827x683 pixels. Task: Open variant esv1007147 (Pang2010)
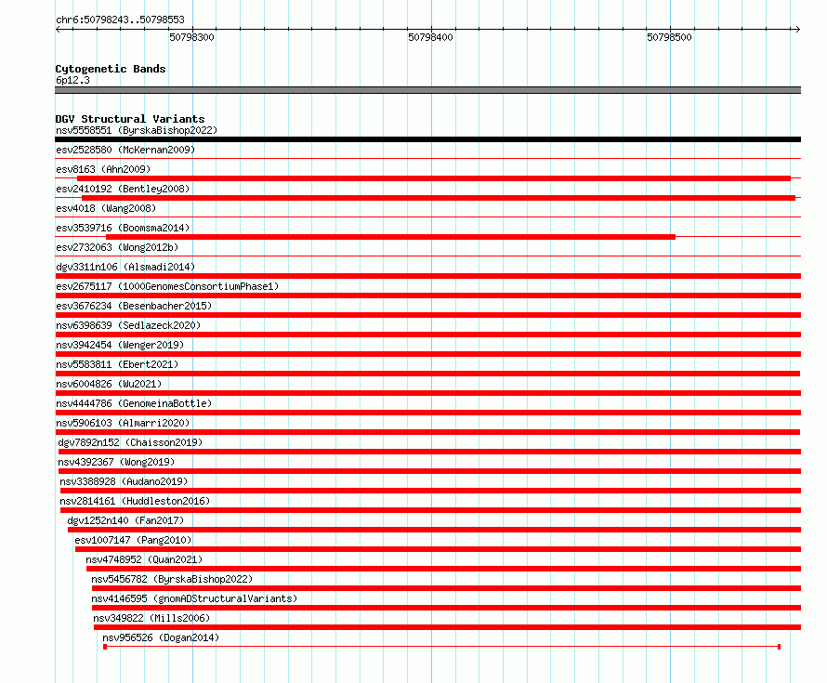click(x=133, y=540)
